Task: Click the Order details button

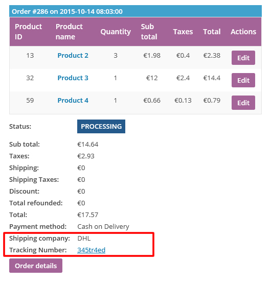Action: (36, 266)
